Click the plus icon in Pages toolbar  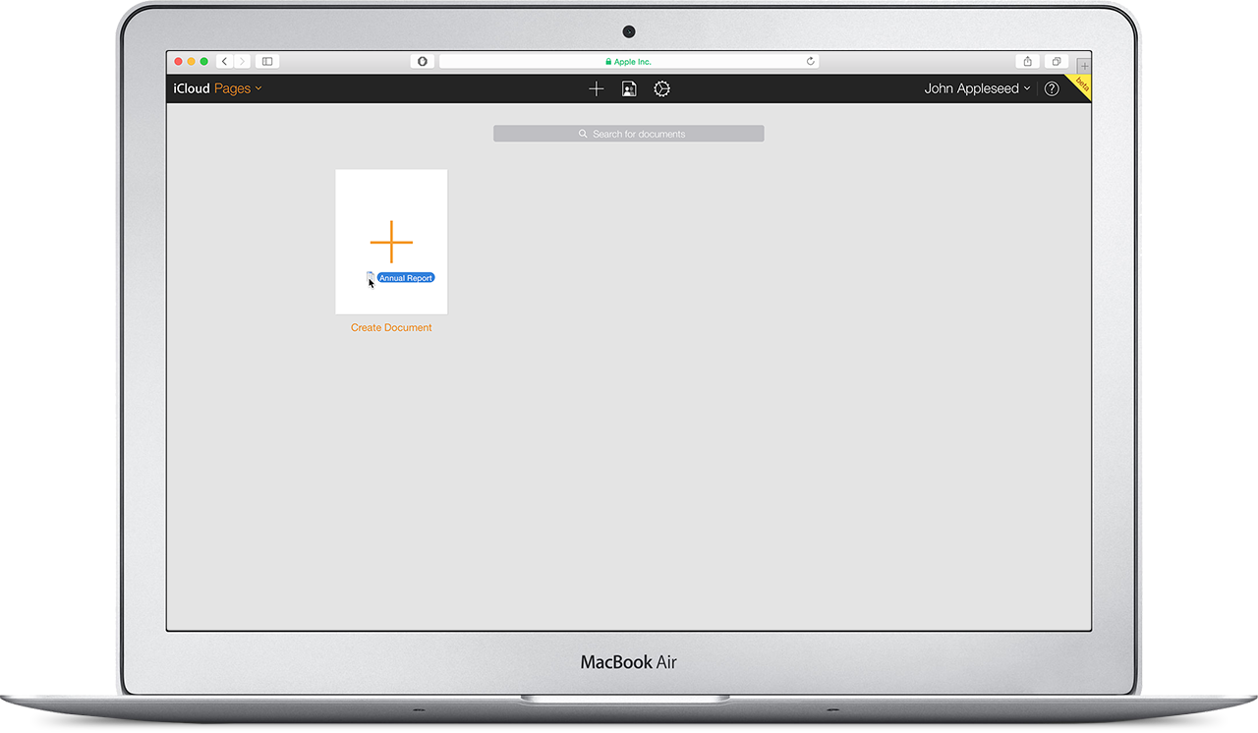pyautogui.click(x=596, y=88)
